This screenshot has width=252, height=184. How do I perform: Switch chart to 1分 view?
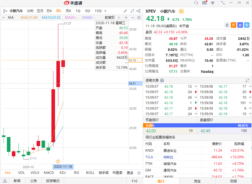[78, 11]
